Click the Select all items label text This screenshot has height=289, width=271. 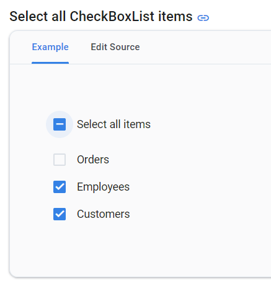(113, 124)
